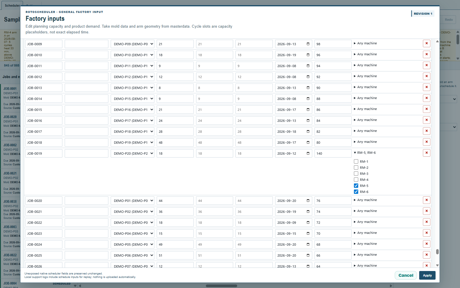Delete the JOB-0009 row

427,43
